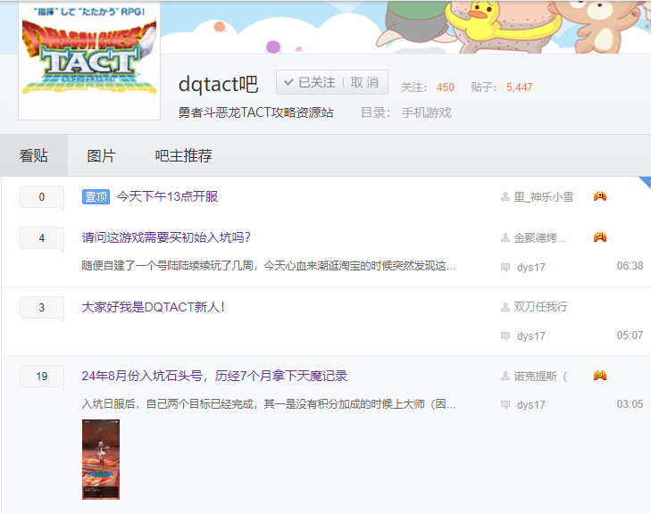Click the forum slogan 勇者斗恶龙TACT攻略资源站

coord(255,112)
